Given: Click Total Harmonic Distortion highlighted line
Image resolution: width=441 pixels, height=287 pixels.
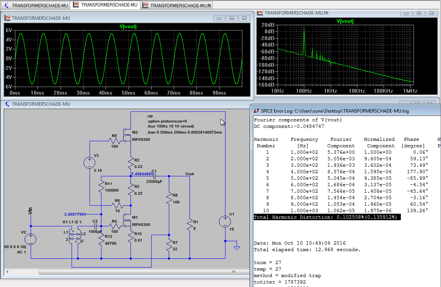Looking at the screenshot, I should click(x=327, y=217).
